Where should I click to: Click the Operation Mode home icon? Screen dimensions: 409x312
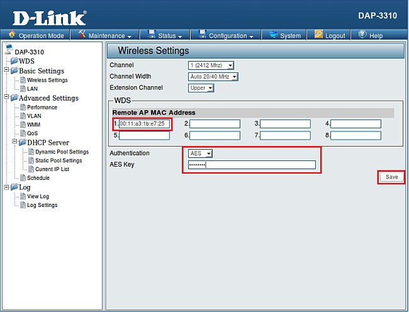[x=12, y=35]
